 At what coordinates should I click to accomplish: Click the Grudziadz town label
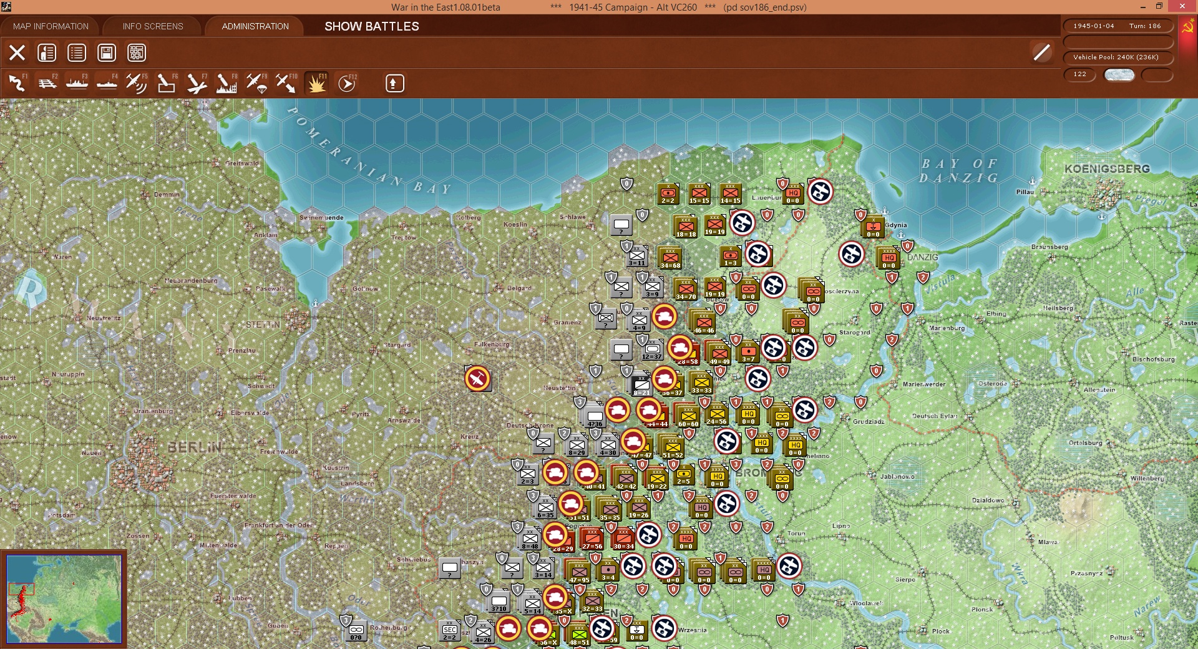[x=869, y=421]
